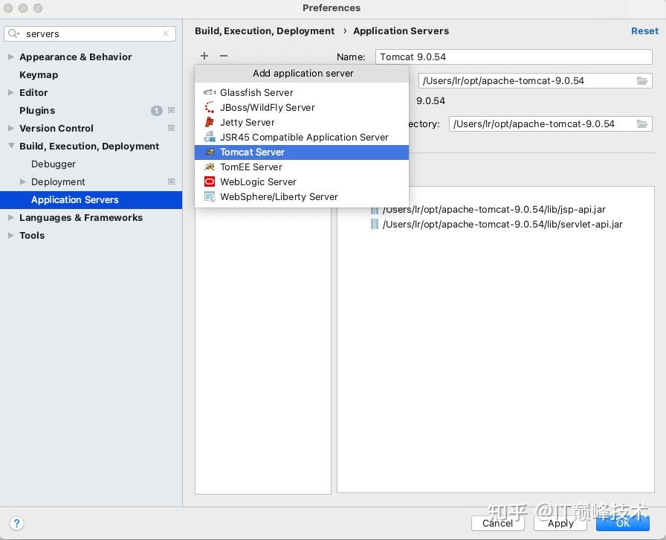The width and height of the screenshot is (666, 540).
Task: Browse folder icon for base directory path
Action: coord(642,123)
